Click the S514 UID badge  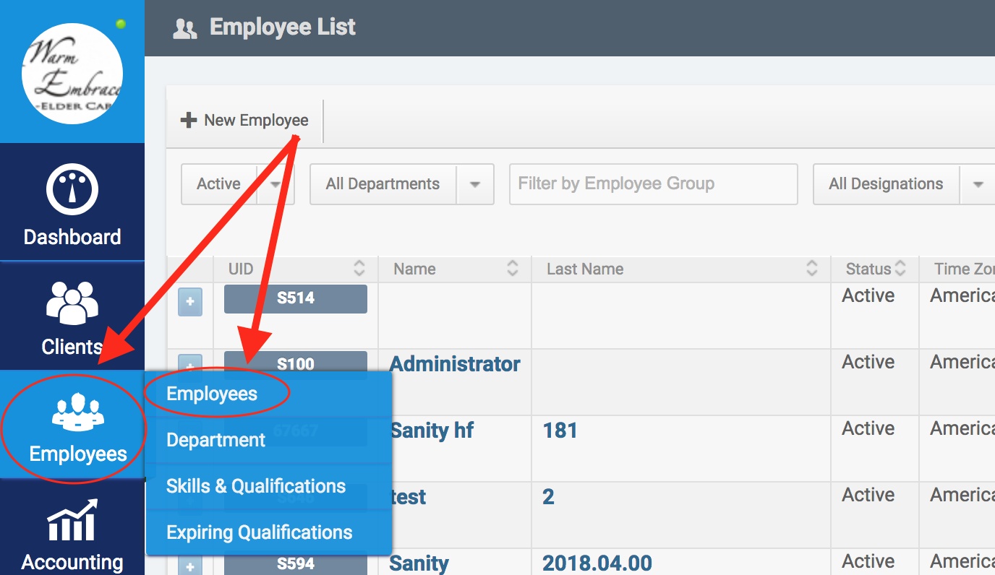click(296, 298)
